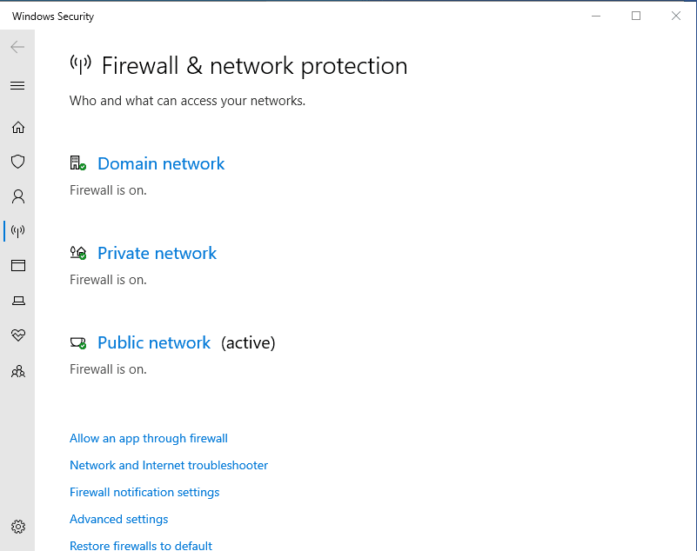Open Account protection person icon
Image resolution: width=697 pixels, height=551 pixels.
pos(17,196)
